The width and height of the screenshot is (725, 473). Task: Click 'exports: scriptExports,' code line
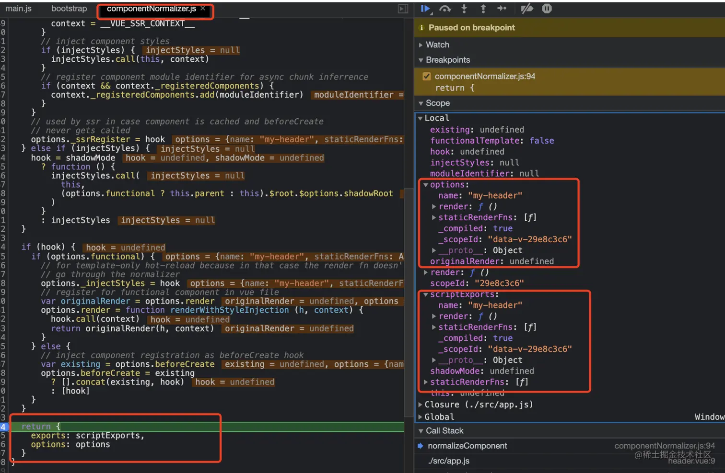(x=87, y=436)
